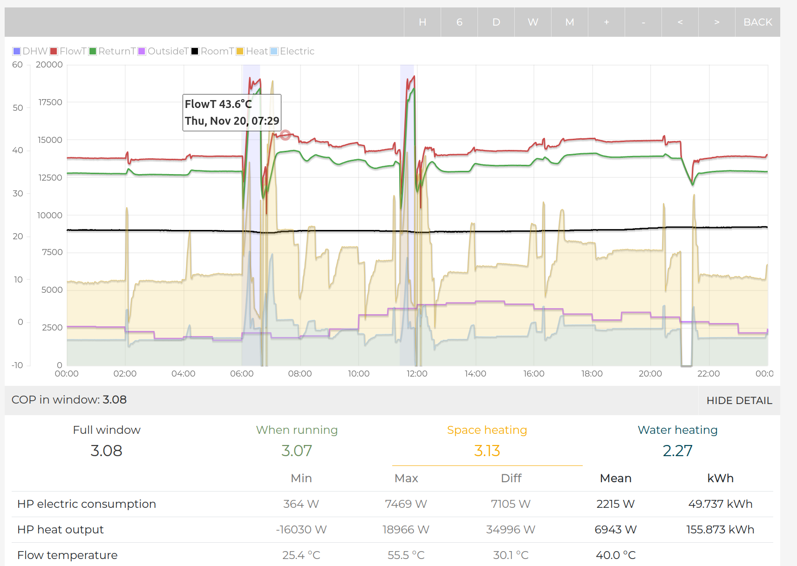The width and height of the screenshot is (797, 566).
Task: Switch the chart to week view (W)
Action: tap(533, 22)
